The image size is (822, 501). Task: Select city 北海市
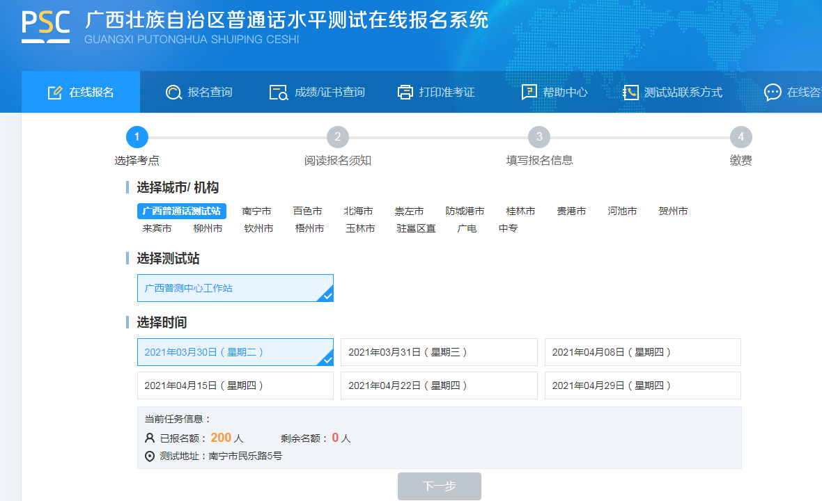[358, 211]
